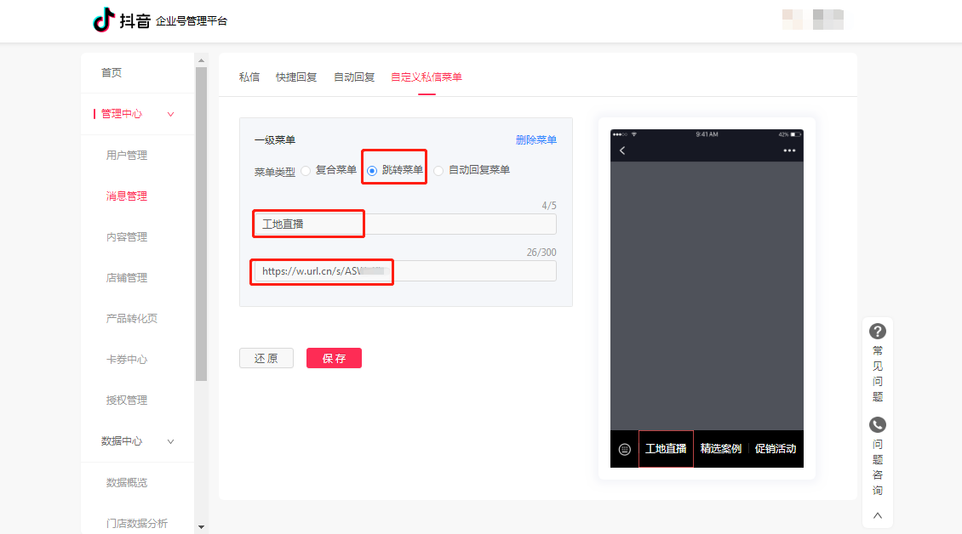Tap 工地直播 in the phone preview menu
Viewport: 962px width, 534px height.
click(666, 449)
